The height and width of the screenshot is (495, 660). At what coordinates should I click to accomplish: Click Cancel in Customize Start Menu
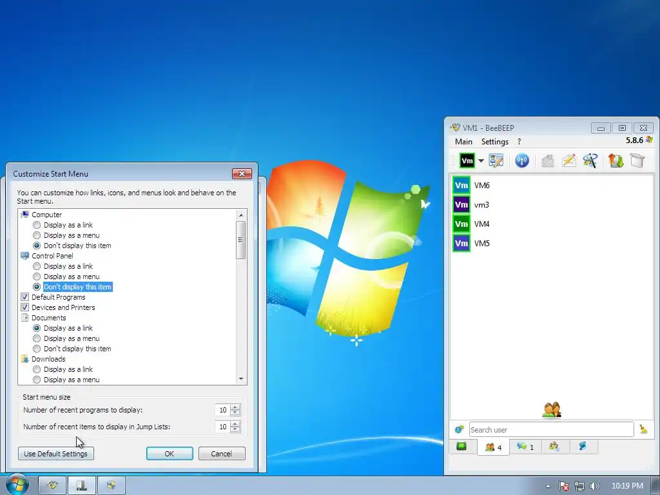pos(222,454)
